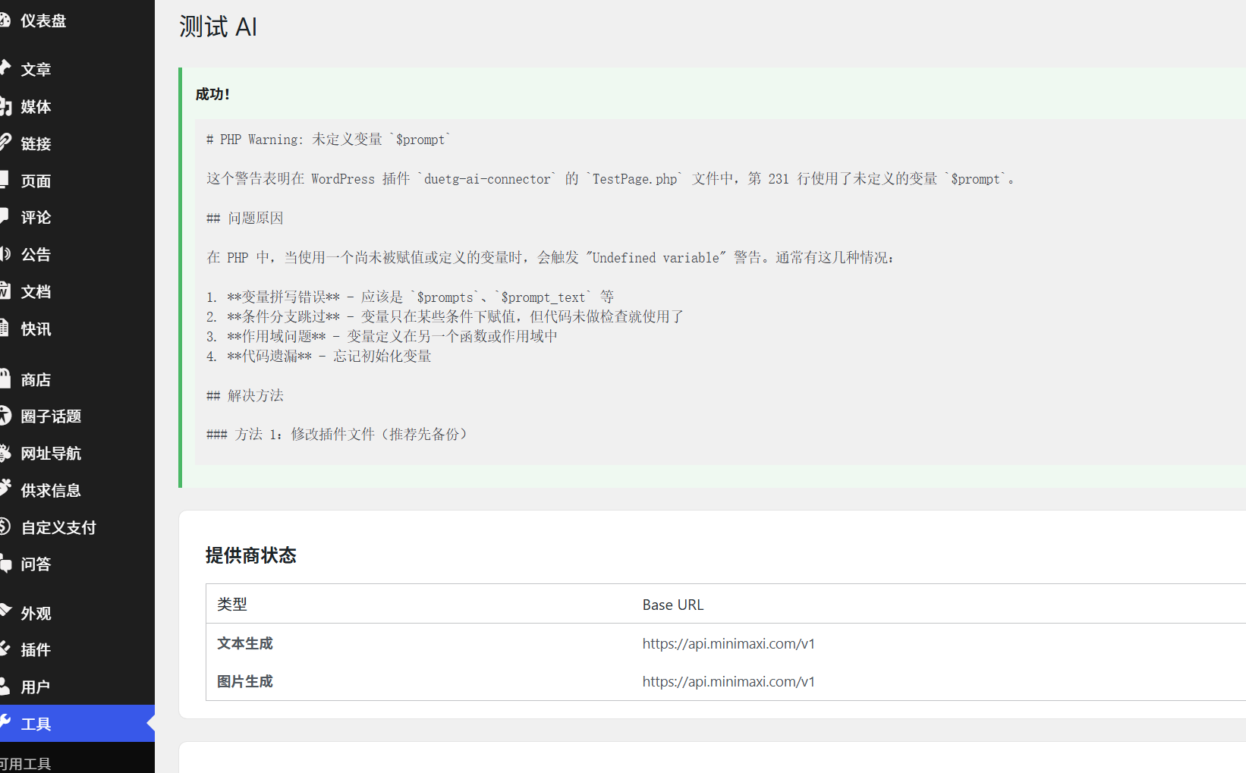Click the 自定义支付 dollar icon

(4, 526)
